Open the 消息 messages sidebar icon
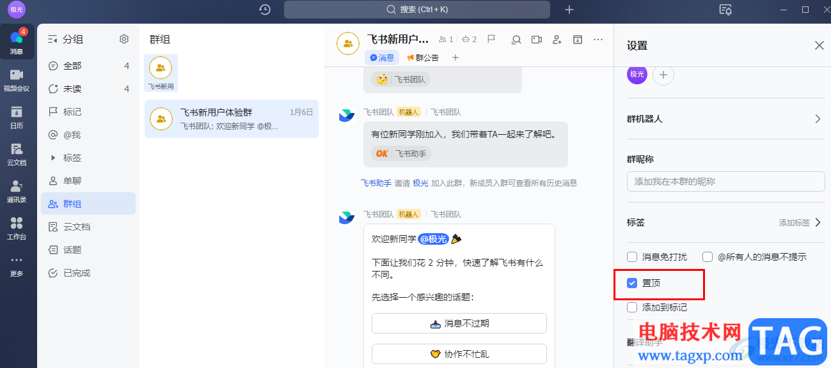The height and width of the screenshot is (368, 831). (x=17, y=42)
